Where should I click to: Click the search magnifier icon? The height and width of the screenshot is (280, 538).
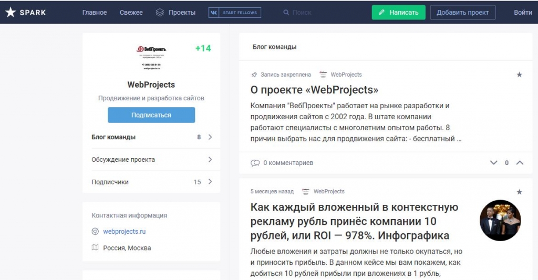(x=286, y=13)
